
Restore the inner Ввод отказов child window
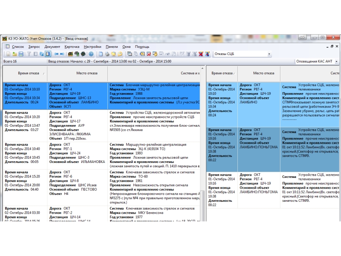332,47
